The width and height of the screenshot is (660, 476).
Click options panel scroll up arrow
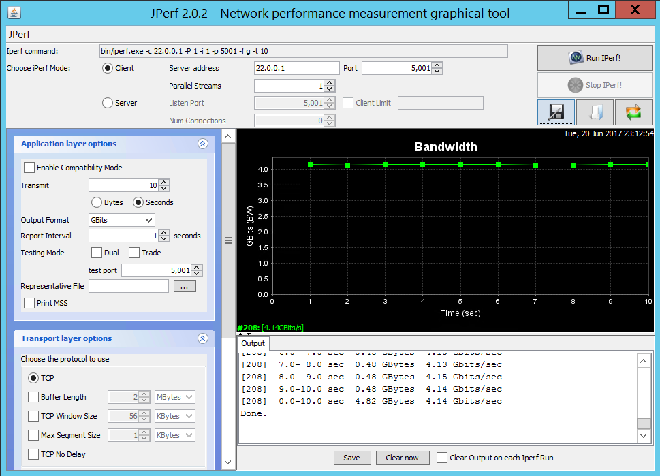228,136
